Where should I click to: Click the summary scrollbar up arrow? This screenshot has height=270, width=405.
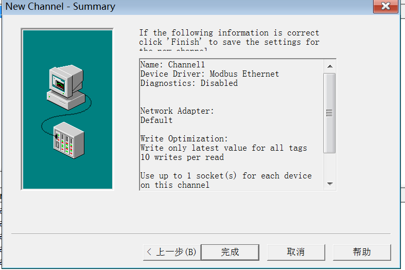pyautogui.click(x=330, y=66)
